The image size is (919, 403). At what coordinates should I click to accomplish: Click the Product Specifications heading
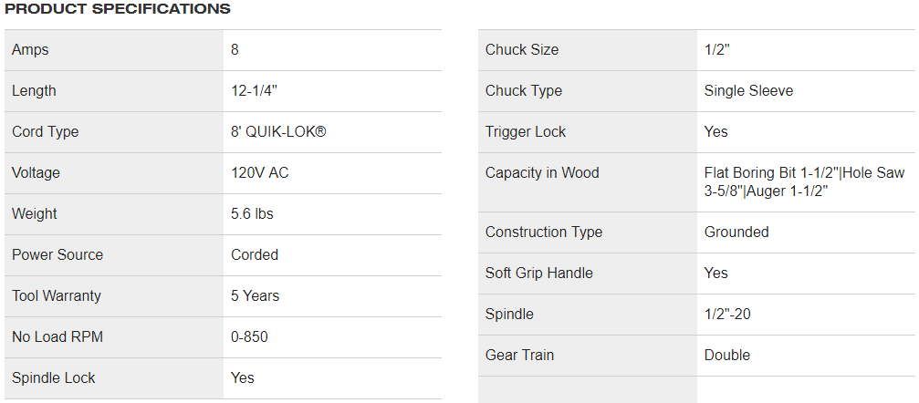pos(117,9)
